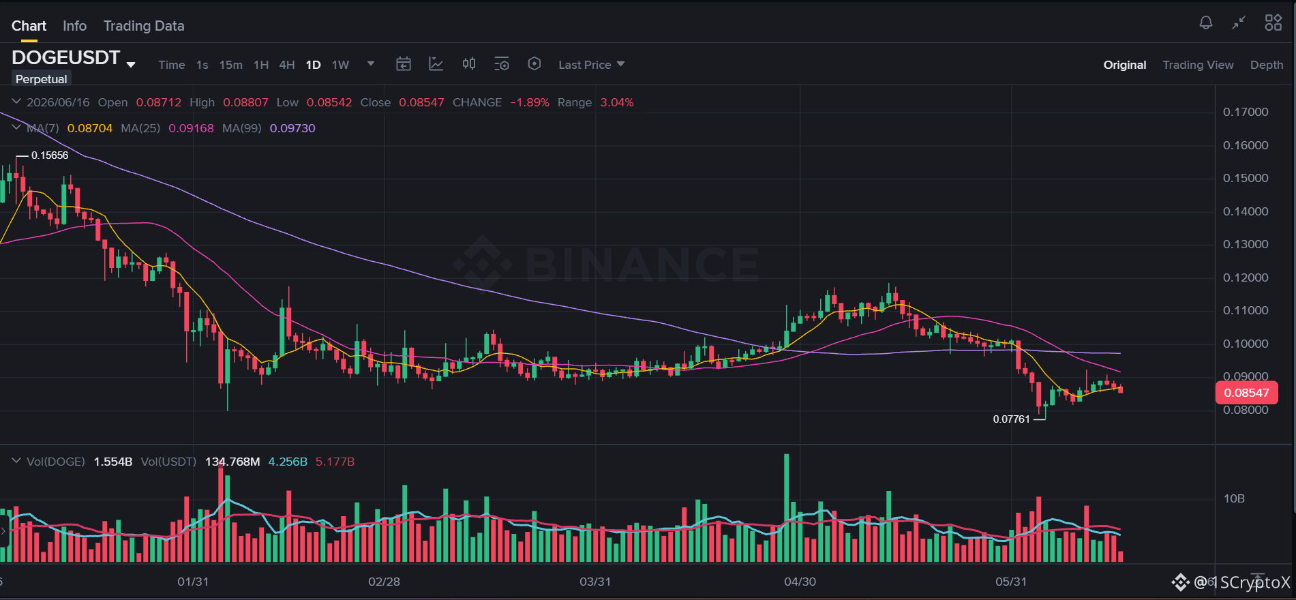
Task: Click the 05/31 date axis label
Action: pos(1011,582)
